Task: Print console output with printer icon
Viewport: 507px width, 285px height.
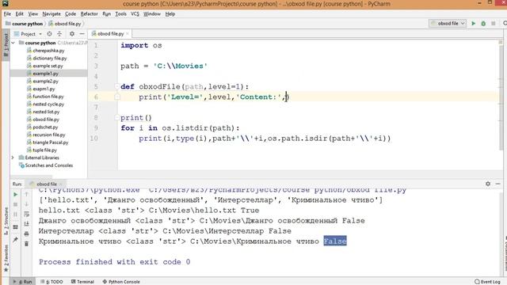Action: 26,234
